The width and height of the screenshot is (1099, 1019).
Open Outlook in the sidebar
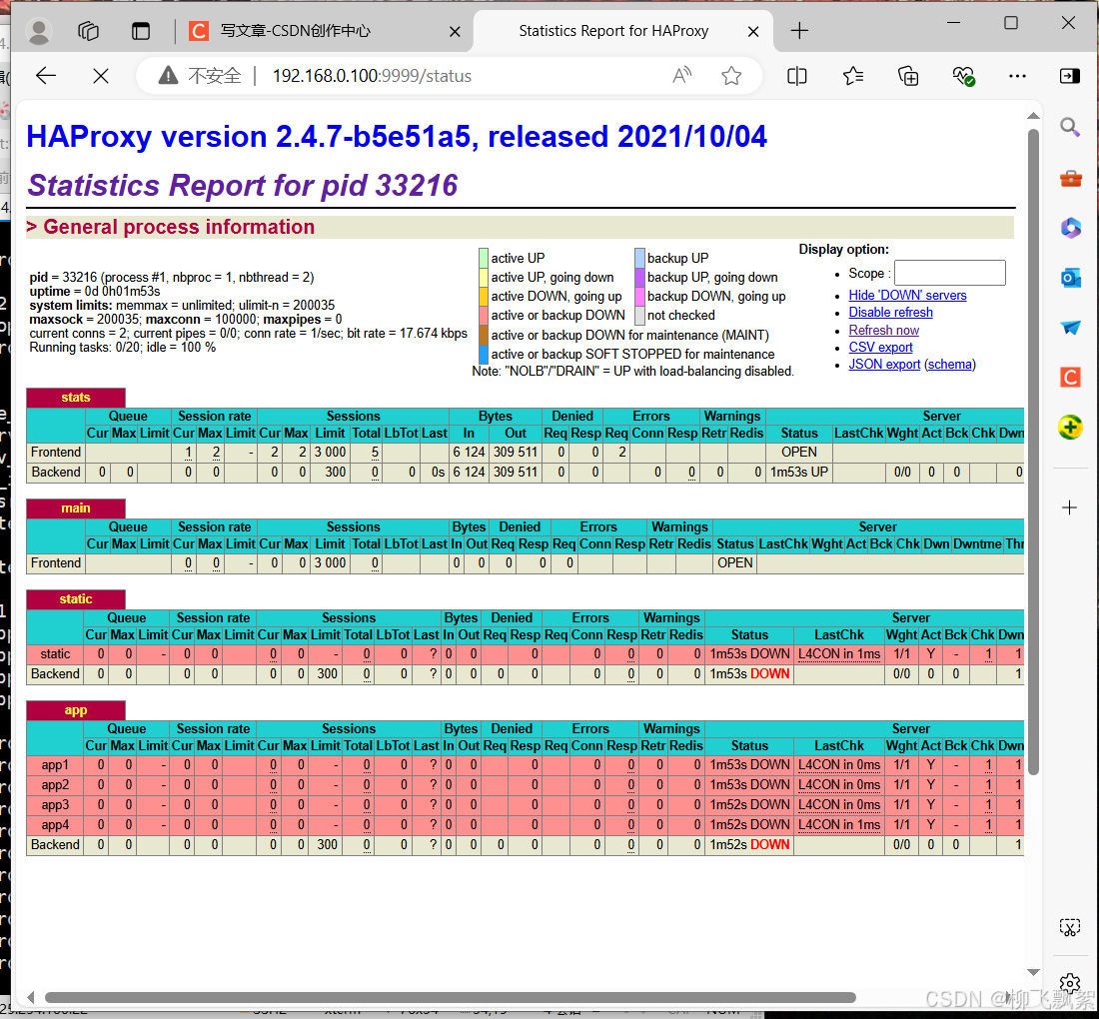pyautogui.click(x=1070, y=279)
